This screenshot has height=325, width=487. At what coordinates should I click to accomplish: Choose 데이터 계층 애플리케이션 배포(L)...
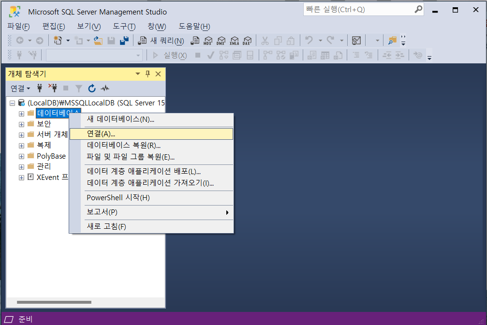[x=151, y=172]
